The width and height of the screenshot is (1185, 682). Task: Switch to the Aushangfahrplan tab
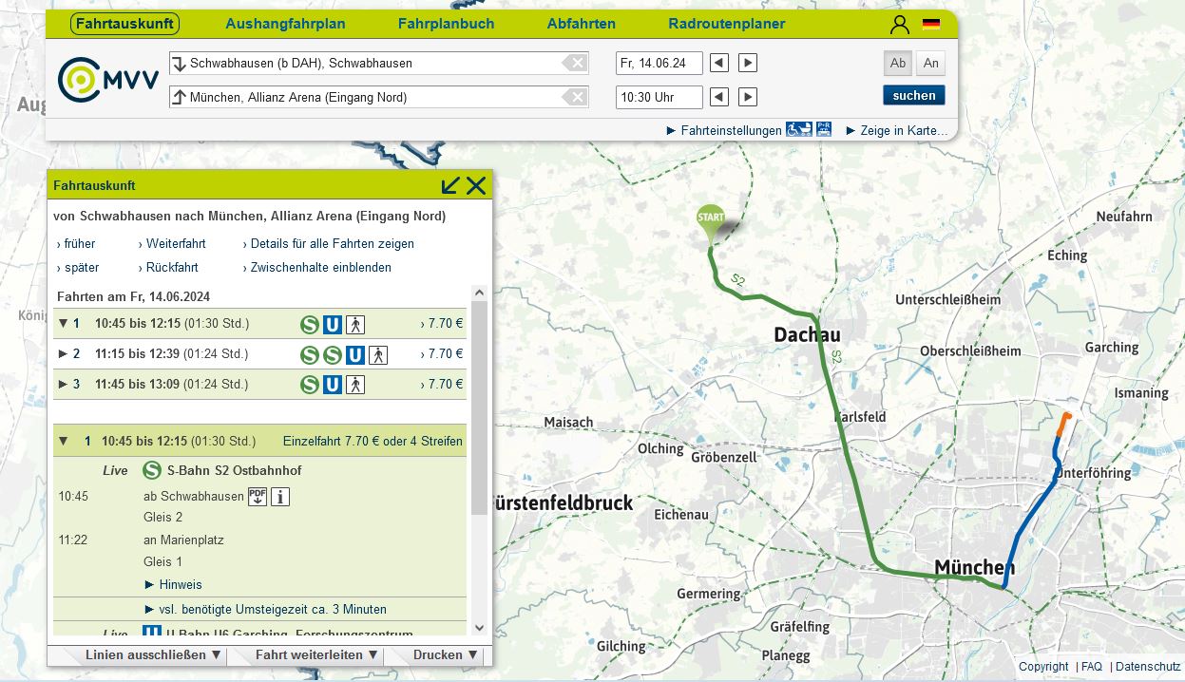[x=285, y=24]
